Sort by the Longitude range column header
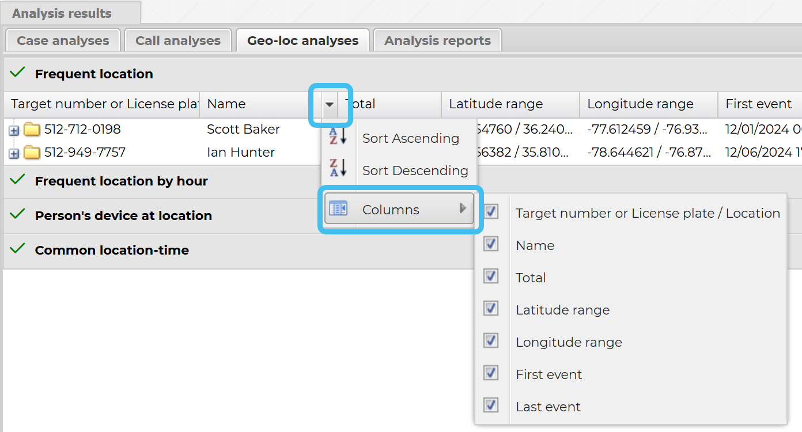This screenshot has height=432, width=802. [x=640, y=104]
